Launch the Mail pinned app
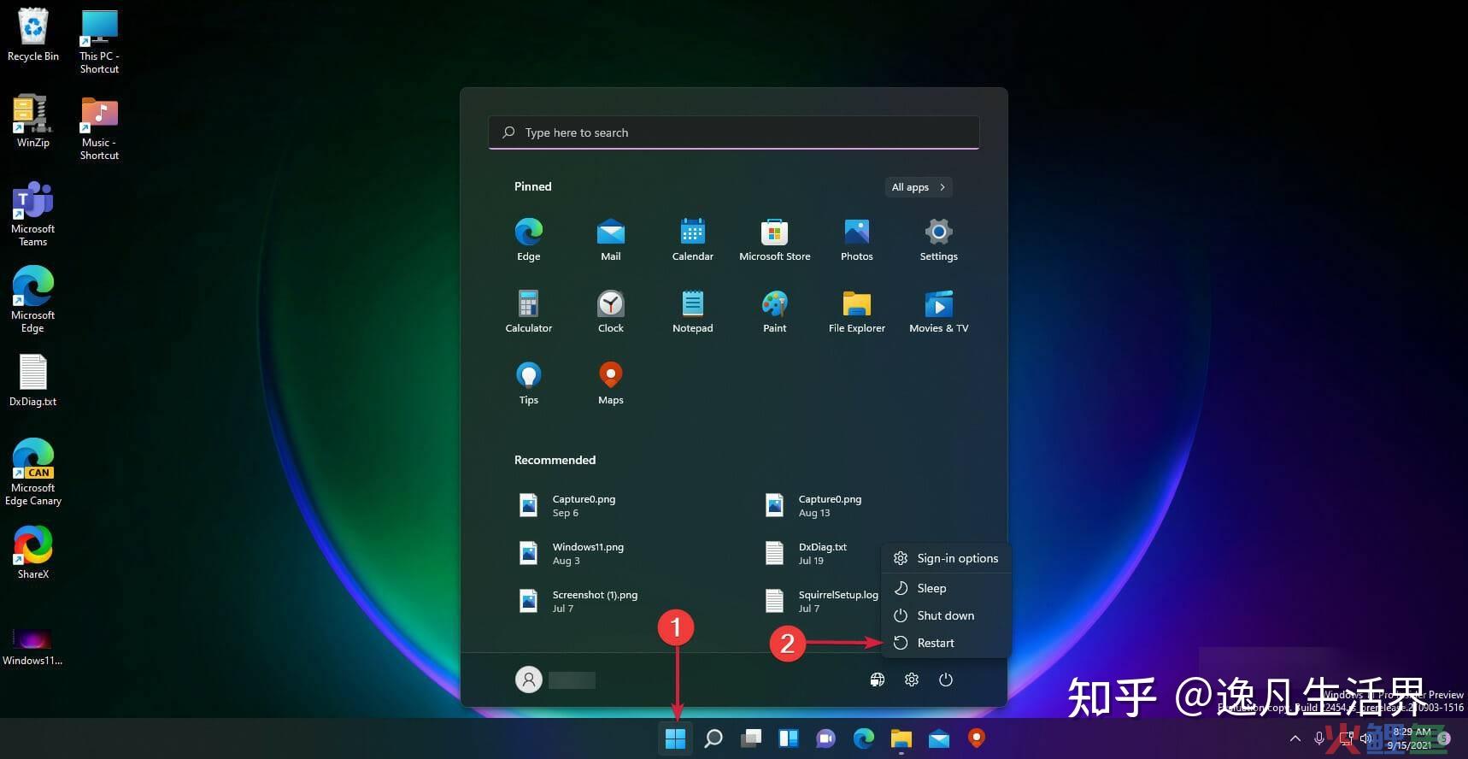 coord(610,239)
